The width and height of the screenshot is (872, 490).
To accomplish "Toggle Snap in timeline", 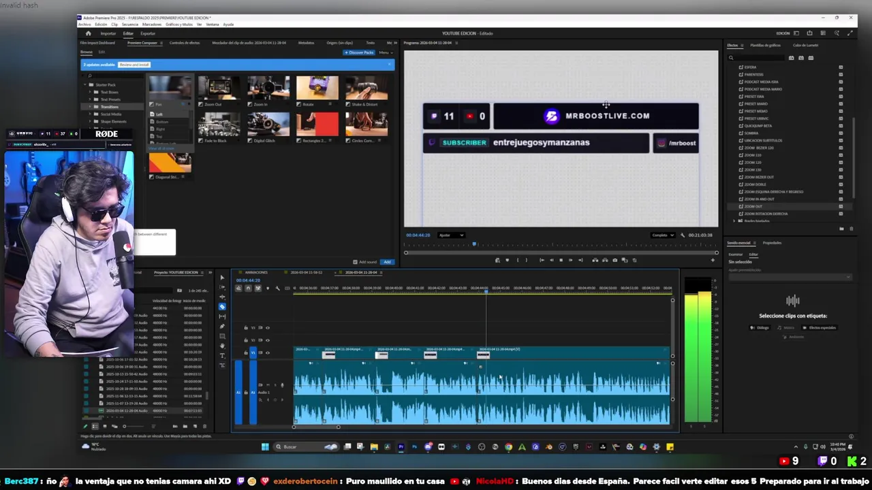I will point(248,289).
